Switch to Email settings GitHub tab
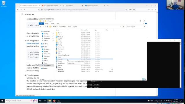 [x=73, y=5]
